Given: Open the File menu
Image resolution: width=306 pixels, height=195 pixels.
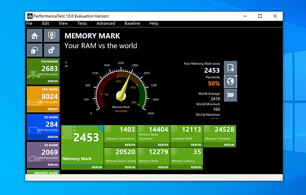Looking at the screenshot, I should [29, 23].
